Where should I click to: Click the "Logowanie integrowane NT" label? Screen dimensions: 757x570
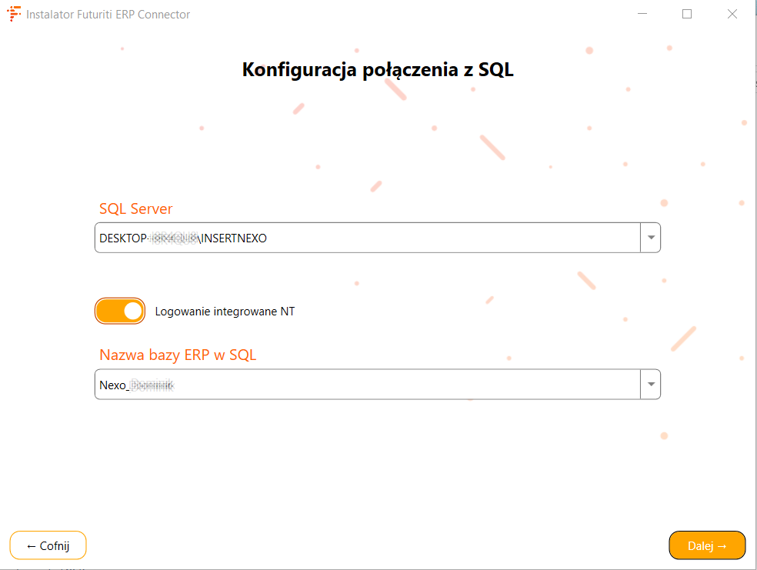pyautogui.click(x=225, y=312)
